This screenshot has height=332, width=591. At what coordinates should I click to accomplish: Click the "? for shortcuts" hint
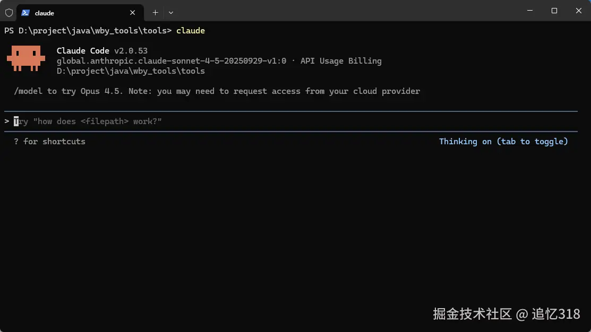[x=49, y=142]
